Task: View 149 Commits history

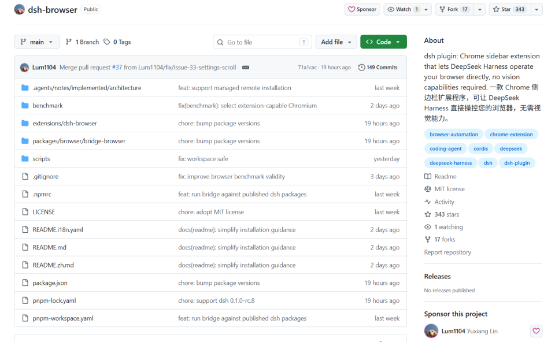Action: [x=378, y=67]
